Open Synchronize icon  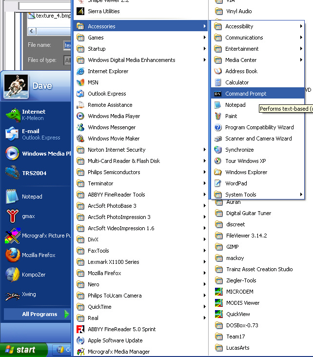218,150
